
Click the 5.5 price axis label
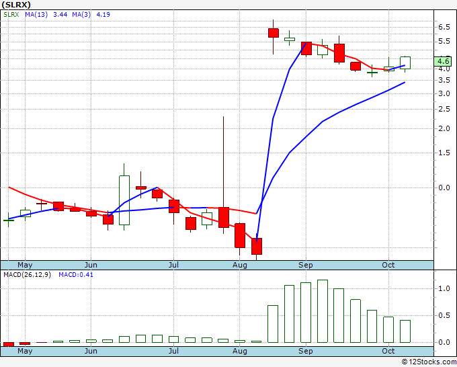(x=444, y=41)
